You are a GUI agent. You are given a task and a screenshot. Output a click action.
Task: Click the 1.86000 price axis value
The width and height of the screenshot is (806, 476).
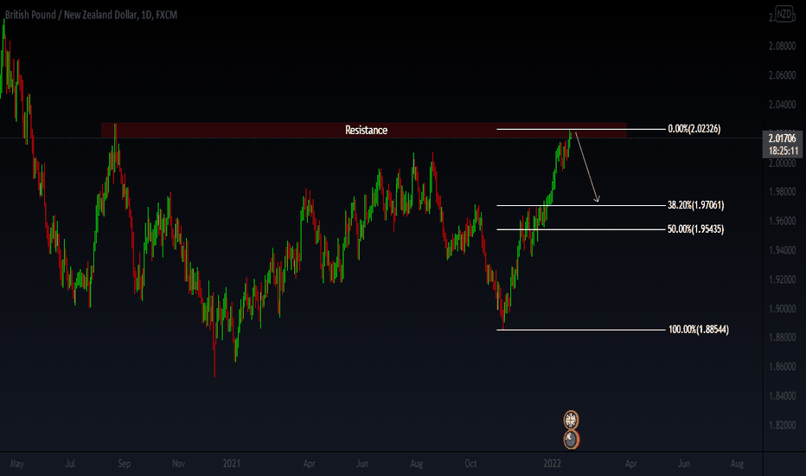(x=782, y=367)
